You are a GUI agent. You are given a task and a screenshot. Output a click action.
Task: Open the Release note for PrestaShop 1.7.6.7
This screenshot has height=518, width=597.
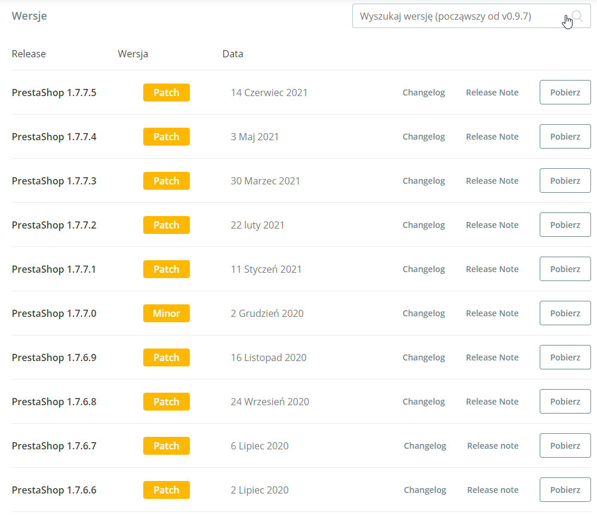coord(493,446)
